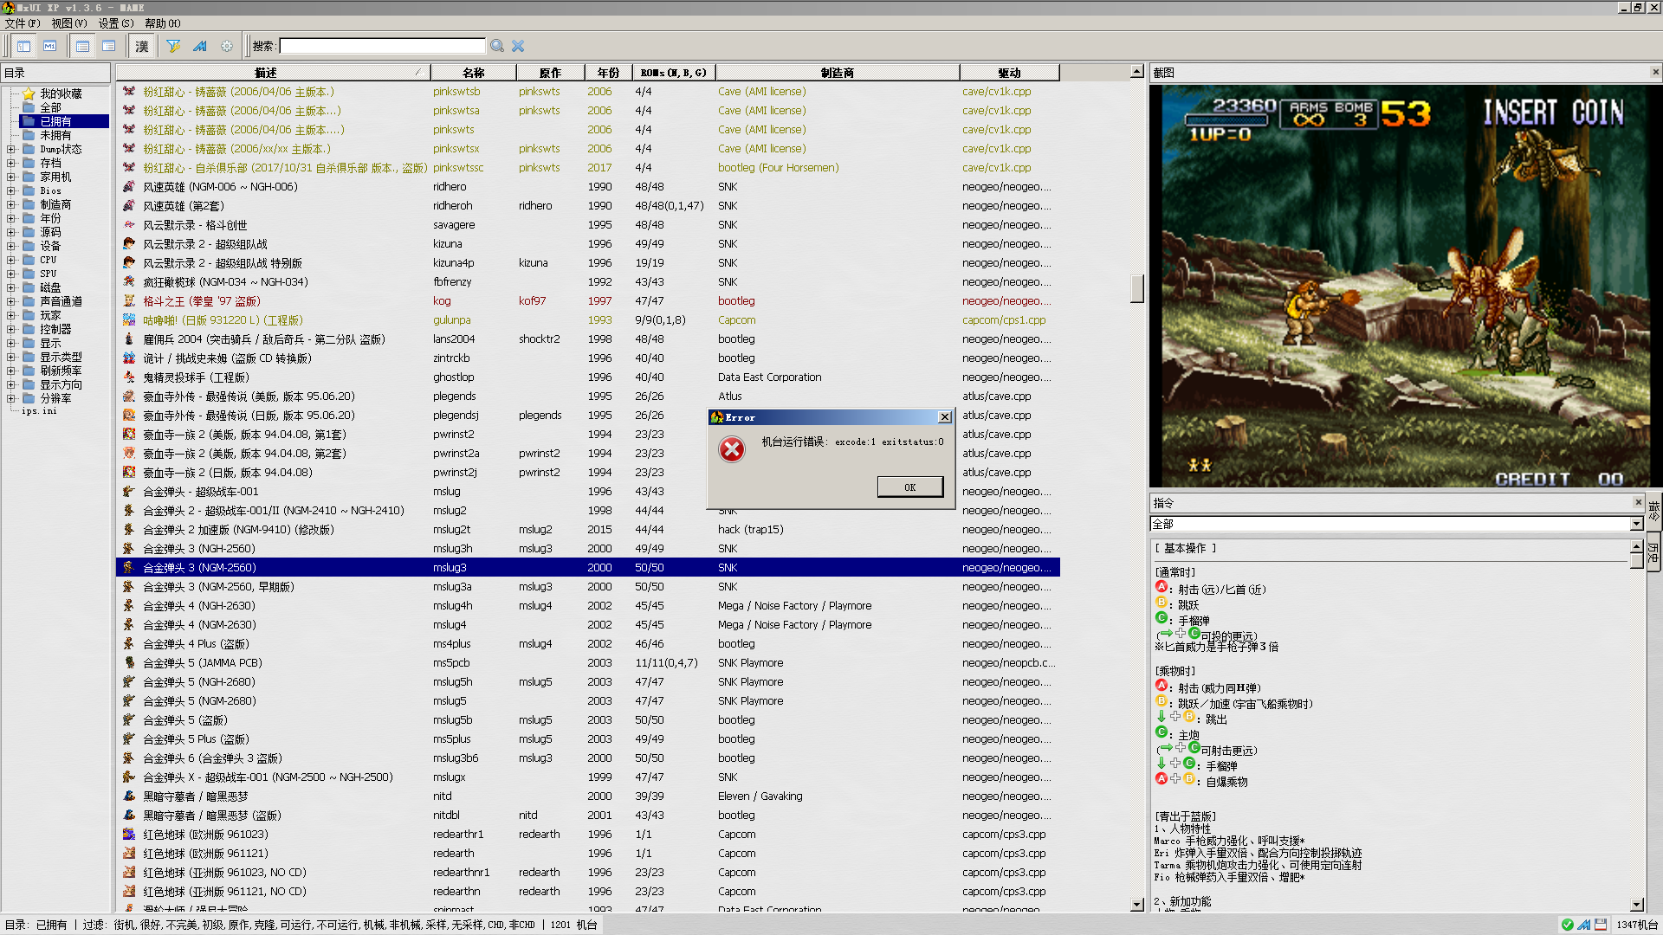The width and height of the screenshot is (1663, 935).
Task: Expand the CPU tree node
Action: [x=11, y=260]
